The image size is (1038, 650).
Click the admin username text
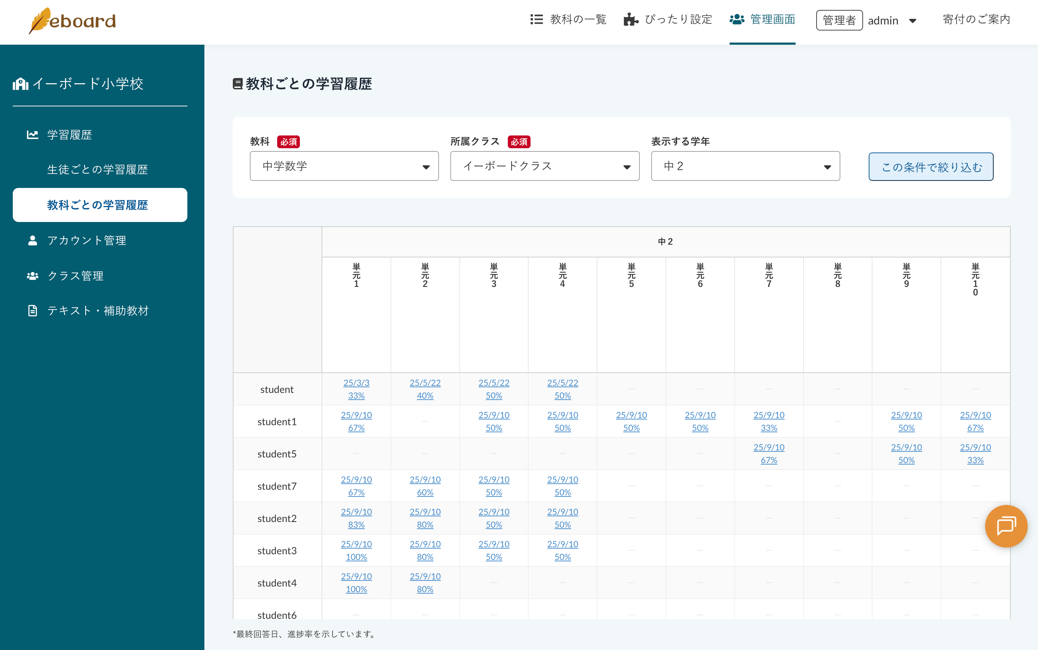tap(883, 21)
